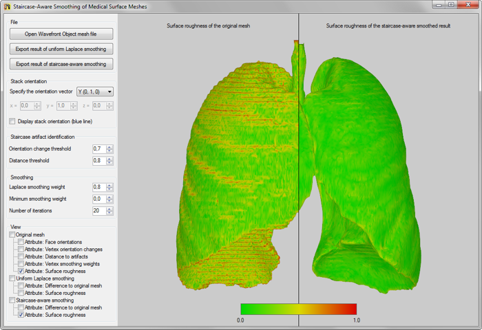The width and height of the screenshot is (482, 330).
Task: Decrease Orientation change threshold with down arrow
Action: (109, 151)
